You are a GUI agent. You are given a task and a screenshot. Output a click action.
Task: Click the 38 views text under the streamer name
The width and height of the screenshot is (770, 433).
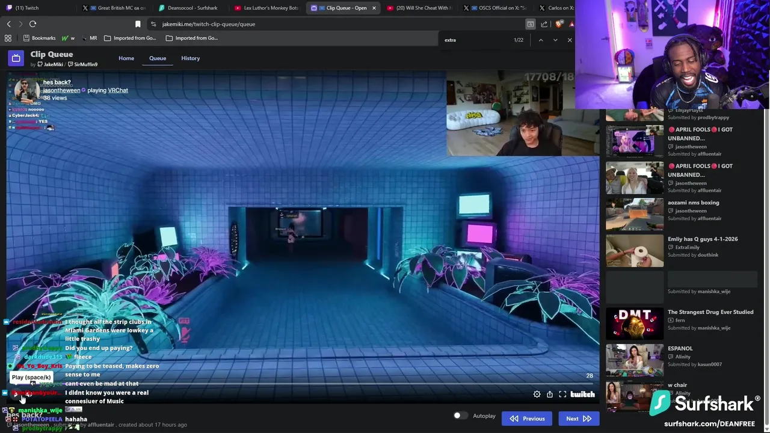pyautogui.click(x=55, y=98)
